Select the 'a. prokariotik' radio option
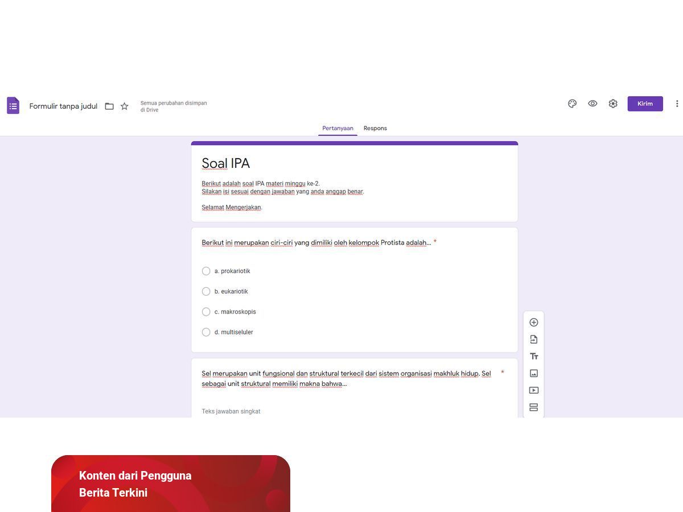This screenshot has width=683, height=512. 206,271
